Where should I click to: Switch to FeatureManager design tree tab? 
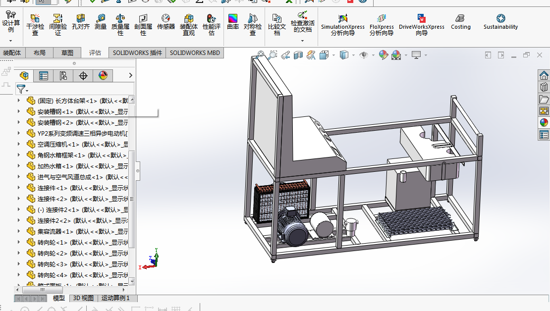pos(24,76)
